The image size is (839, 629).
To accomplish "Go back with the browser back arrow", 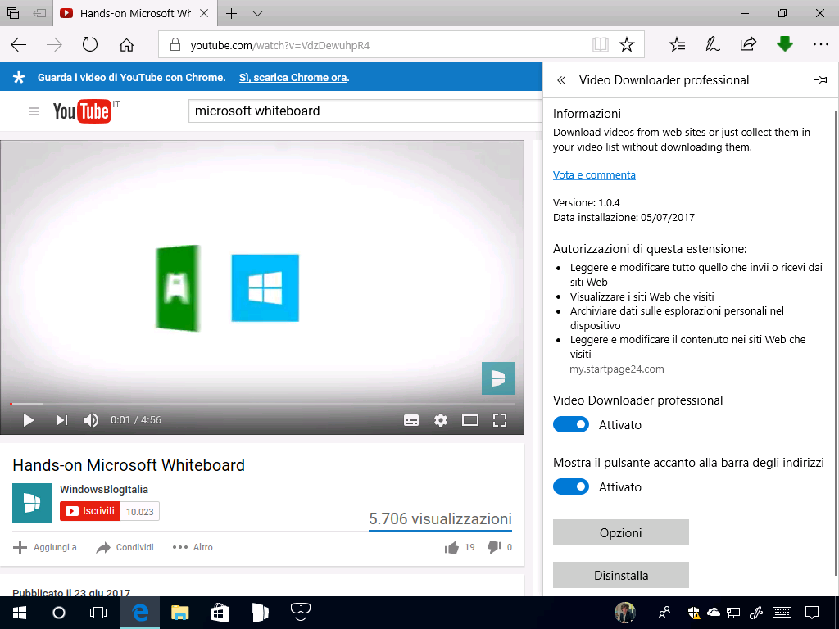I will point(19,45).
